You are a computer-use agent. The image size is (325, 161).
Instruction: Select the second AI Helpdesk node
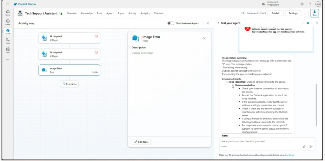pyautogui.click(x=69, y=54)
